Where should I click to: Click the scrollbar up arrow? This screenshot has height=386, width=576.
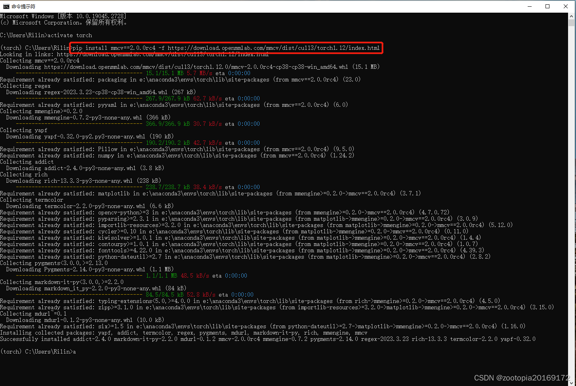pyautogui.click(x=572, y=16)
